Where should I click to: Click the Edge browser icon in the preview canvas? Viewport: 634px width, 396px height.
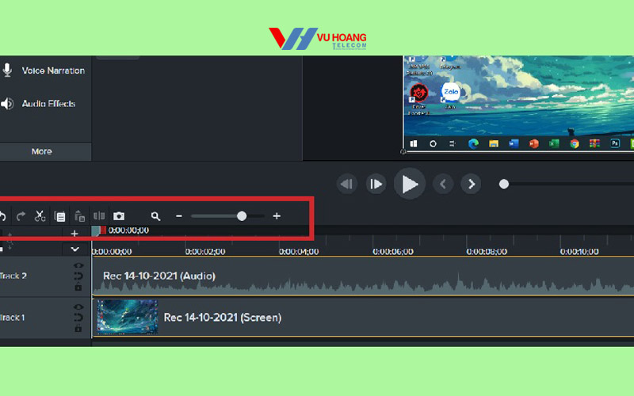point(473,144)
